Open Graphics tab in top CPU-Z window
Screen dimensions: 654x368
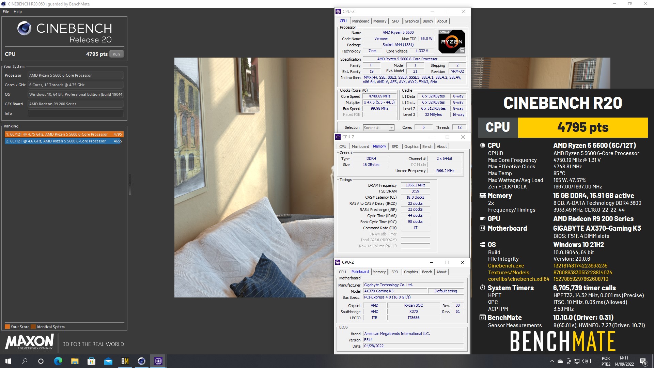[x=412, y=21]
